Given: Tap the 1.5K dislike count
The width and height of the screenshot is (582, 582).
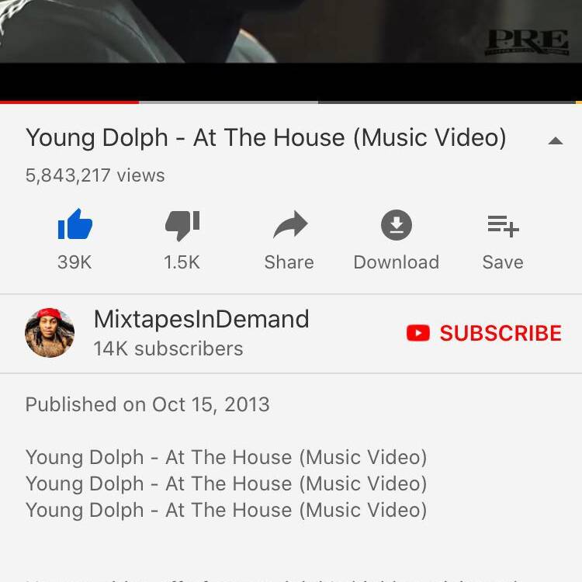Looking at the screenshot, I should (x=182, y=262).
